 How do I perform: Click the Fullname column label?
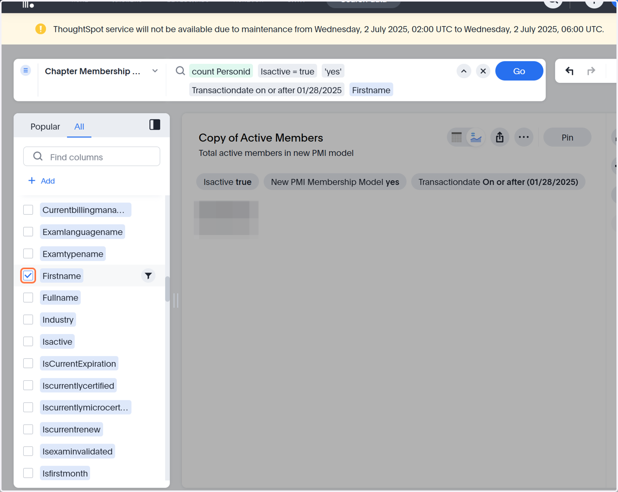(60, 297)
